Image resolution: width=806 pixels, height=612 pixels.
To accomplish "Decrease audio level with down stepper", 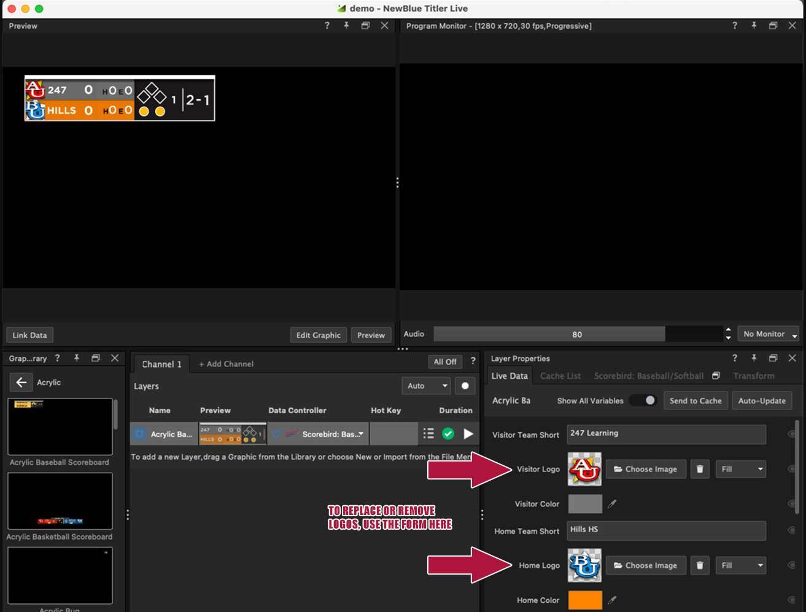I will [x=728, y=338].
